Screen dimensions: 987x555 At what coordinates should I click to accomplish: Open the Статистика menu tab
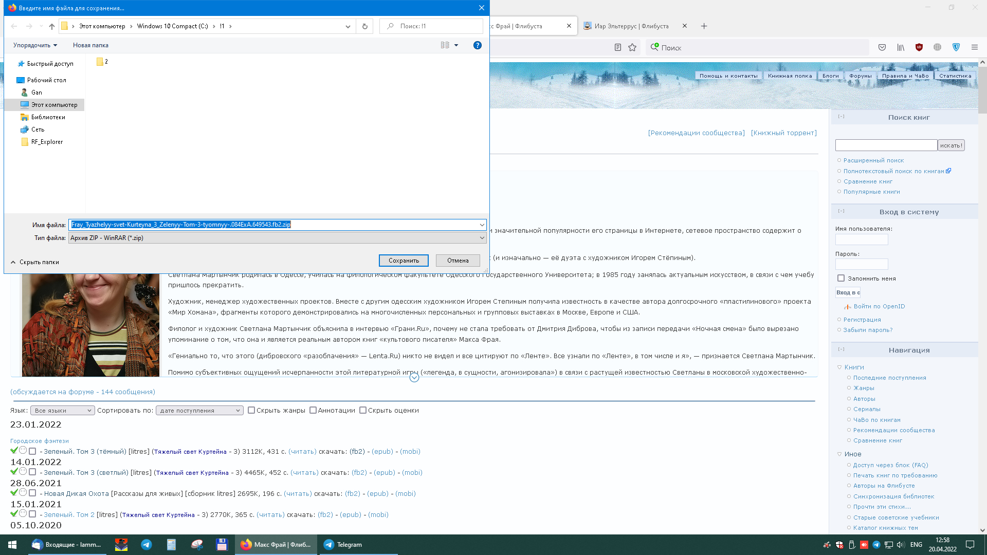955,76
